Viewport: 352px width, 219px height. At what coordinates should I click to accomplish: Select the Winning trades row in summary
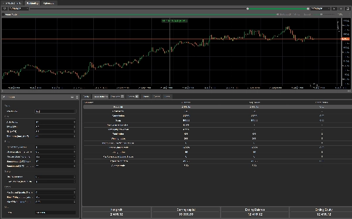coord(217,139)
